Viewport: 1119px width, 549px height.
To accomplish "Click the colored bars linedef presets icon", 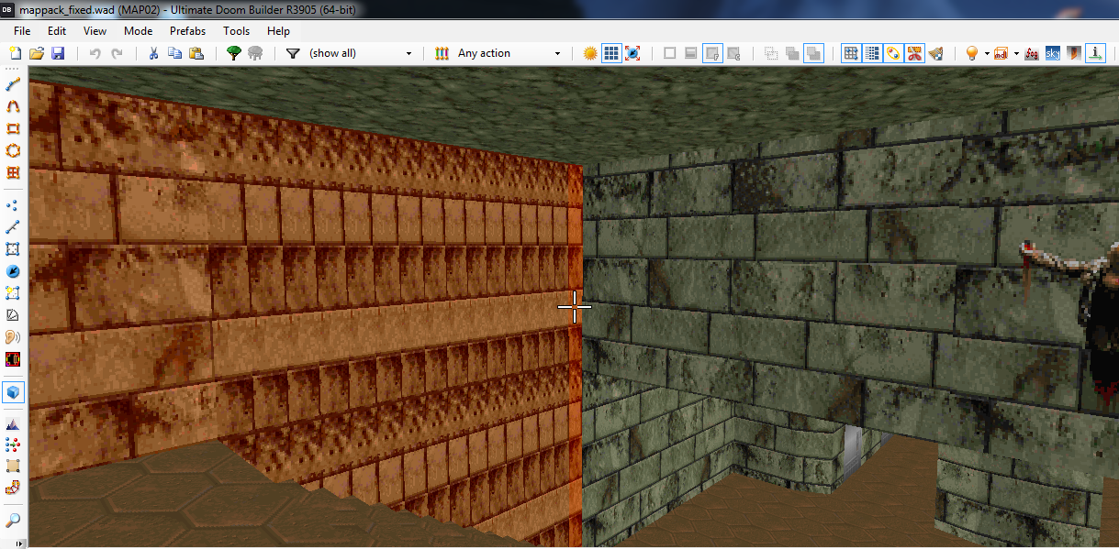I will 442,53.
